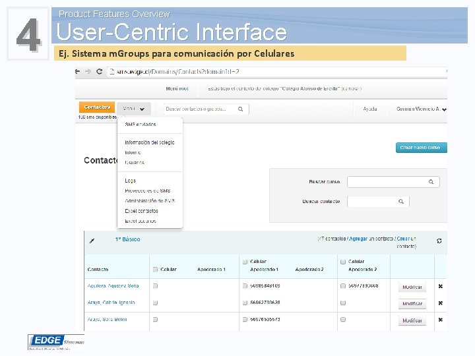Open contact Araya, Gabriel Ignacio
The width and height of the screenshot is (475, 356).
click(x=111, y=303)
